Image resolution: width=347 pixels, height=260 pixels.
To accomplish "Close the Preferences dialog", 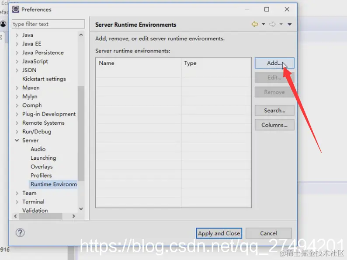I will point(287,9).
